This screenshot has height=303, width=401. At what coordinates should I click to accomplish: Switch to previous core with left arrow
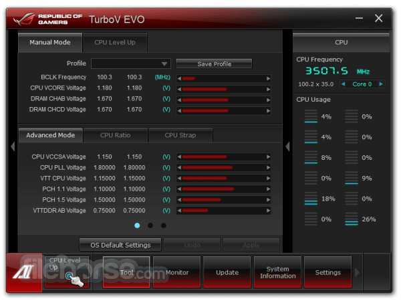(x=344, y=84)
